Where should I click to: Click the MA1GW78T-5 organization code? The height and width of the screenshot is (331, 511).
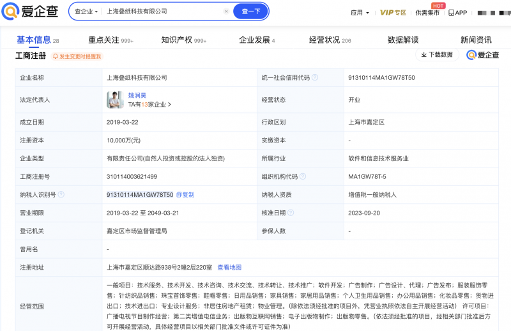pyautogui.click(x=367, y=176)
